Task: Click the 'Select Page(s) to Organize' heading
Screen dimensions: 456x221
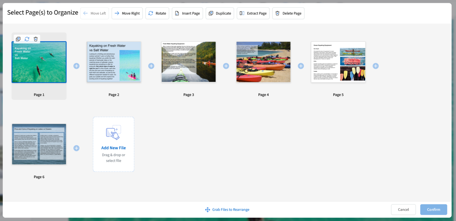Action: (43, 12)
